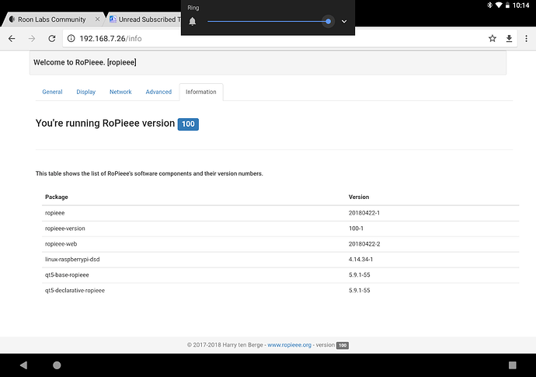The height and width of the screenshot is (377, 536).
Task: Click qt5-declarative-ropieee version 5.9.1-55
Action: tap(359, 290)
